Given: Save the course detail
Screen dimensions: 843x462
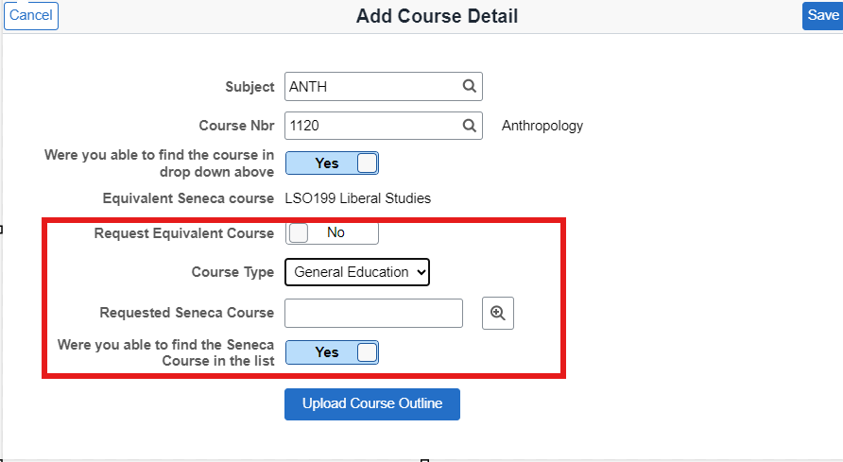Looking at the screenshot, I should pos(822,15).
